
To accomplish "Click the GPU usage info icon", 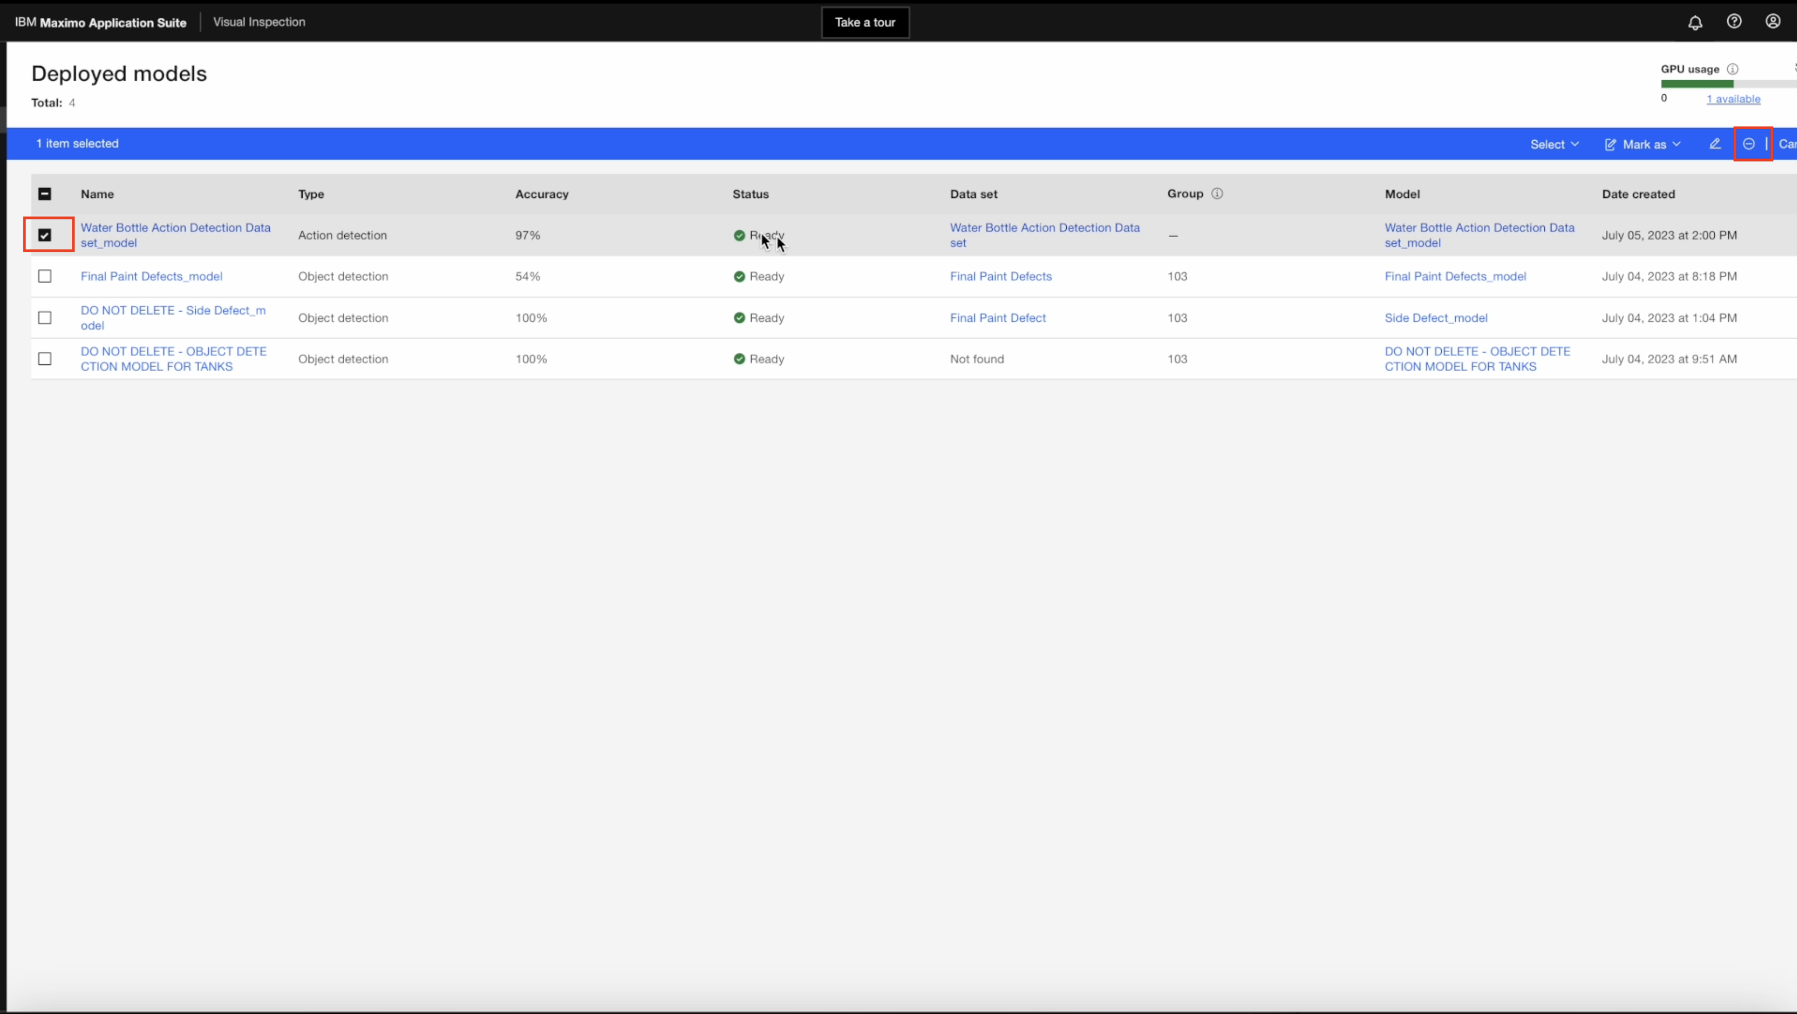I will tap(1732, 69).
